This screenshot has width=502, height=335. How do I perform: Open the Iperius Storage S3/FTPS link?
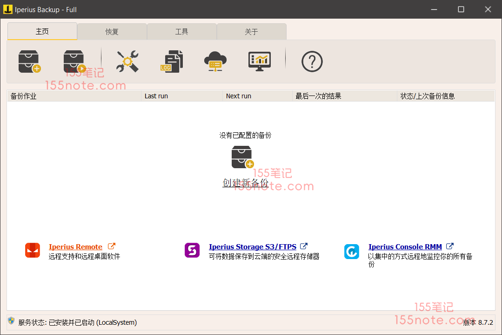[x=252, y=247]
